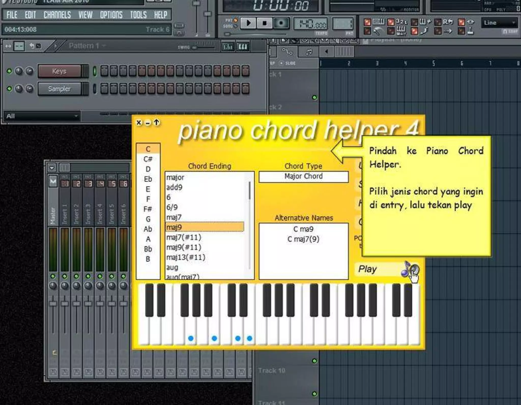Minimize the piano chord helper window
This screenshot has height=405, width=521.
(148, 123)
